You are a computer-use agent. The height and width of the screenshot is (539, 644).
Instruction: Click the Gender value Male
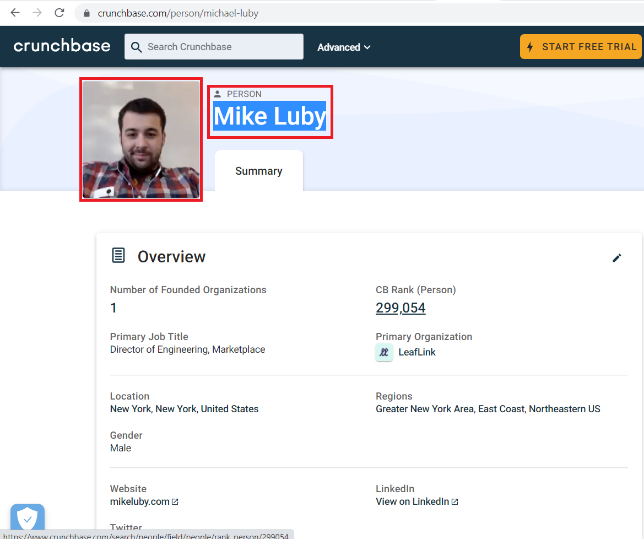pyautogui.click(x=121, y=448)
